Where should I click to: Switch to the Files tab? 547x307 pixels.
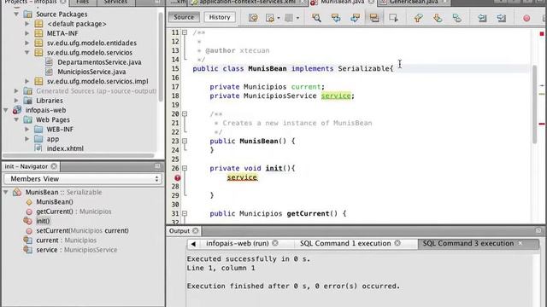(82, 2)
